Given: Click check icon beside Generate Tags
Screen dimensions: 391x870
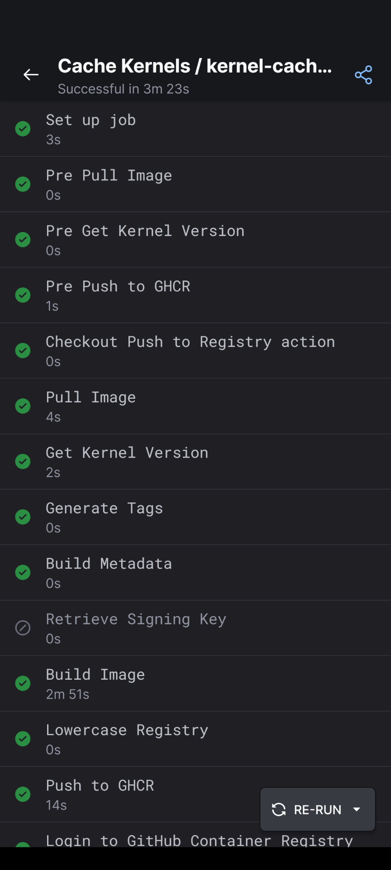Looking at the screenshot, I should pyautogui.click(x=23, y=517).
